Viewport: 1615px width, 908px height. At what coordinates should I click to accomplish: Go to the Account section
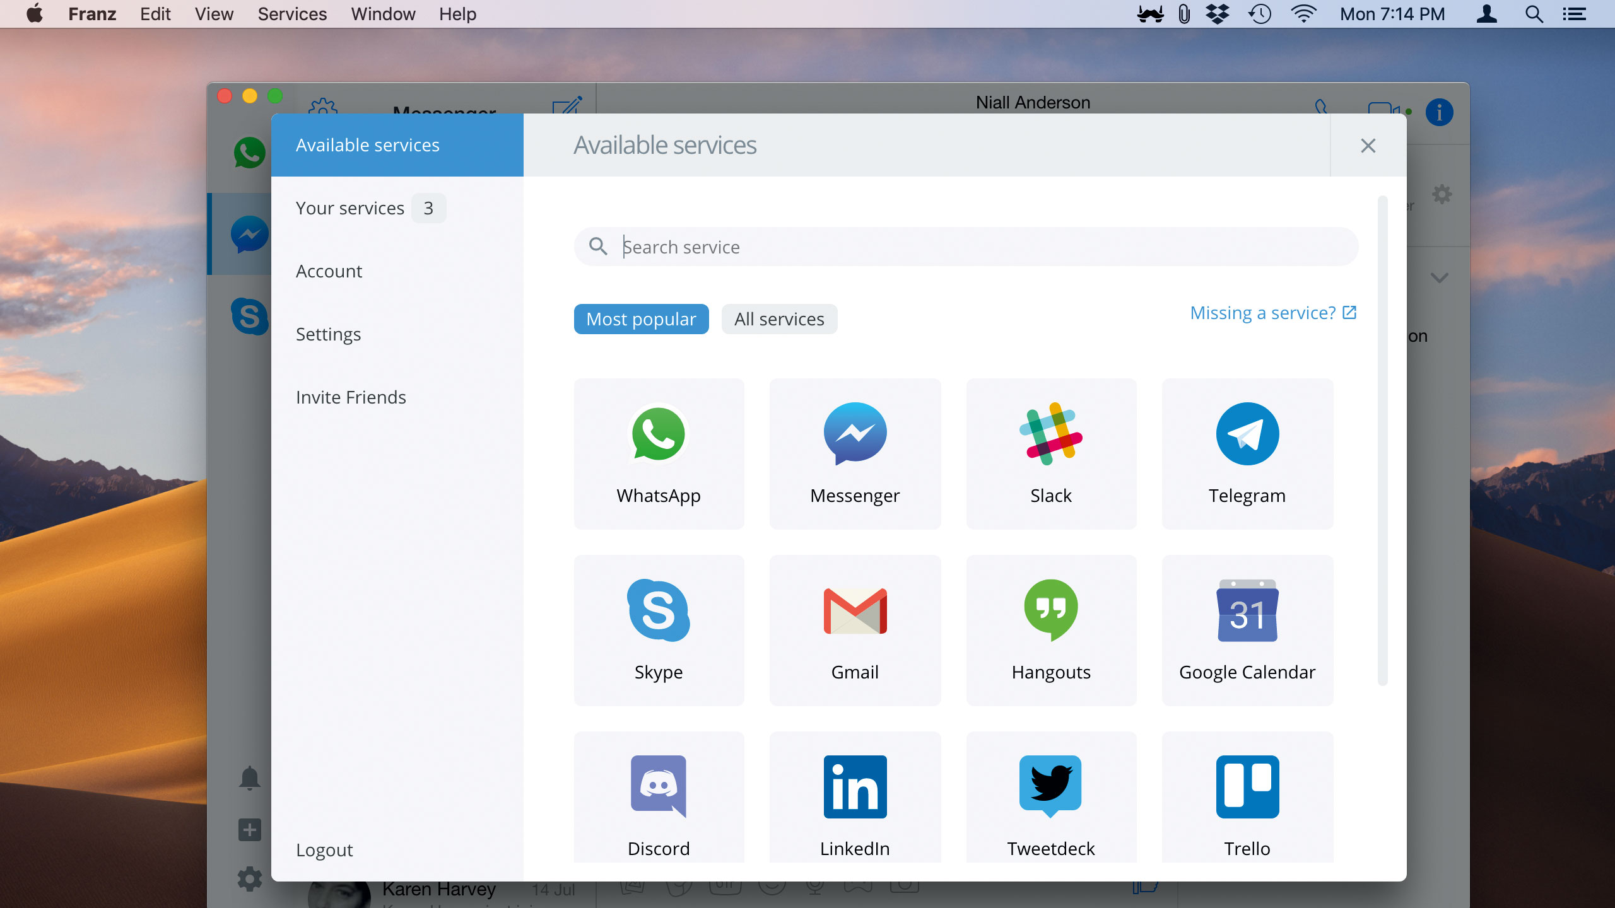(x=329, y=271)
